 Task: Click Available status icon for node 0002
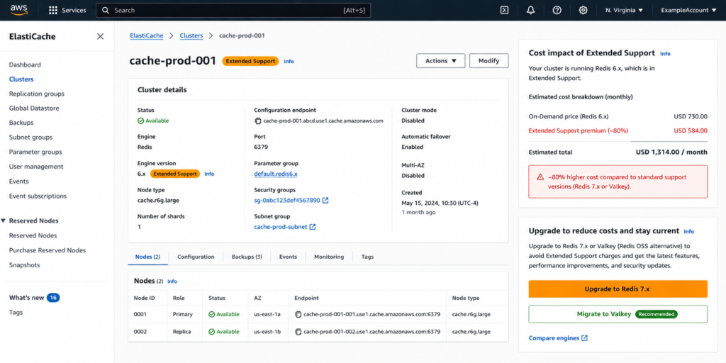(211, 332)
